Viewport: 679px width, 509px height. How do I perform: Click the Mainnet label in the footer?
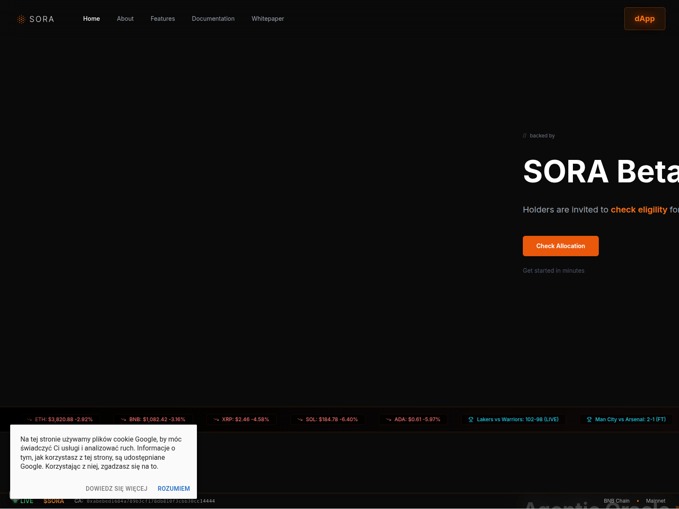click(656, 501)
